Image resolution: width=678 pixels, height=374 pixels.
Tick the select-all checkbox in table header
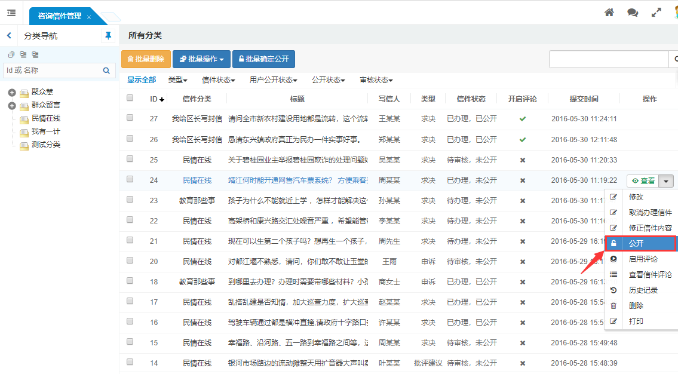(130, 98)
